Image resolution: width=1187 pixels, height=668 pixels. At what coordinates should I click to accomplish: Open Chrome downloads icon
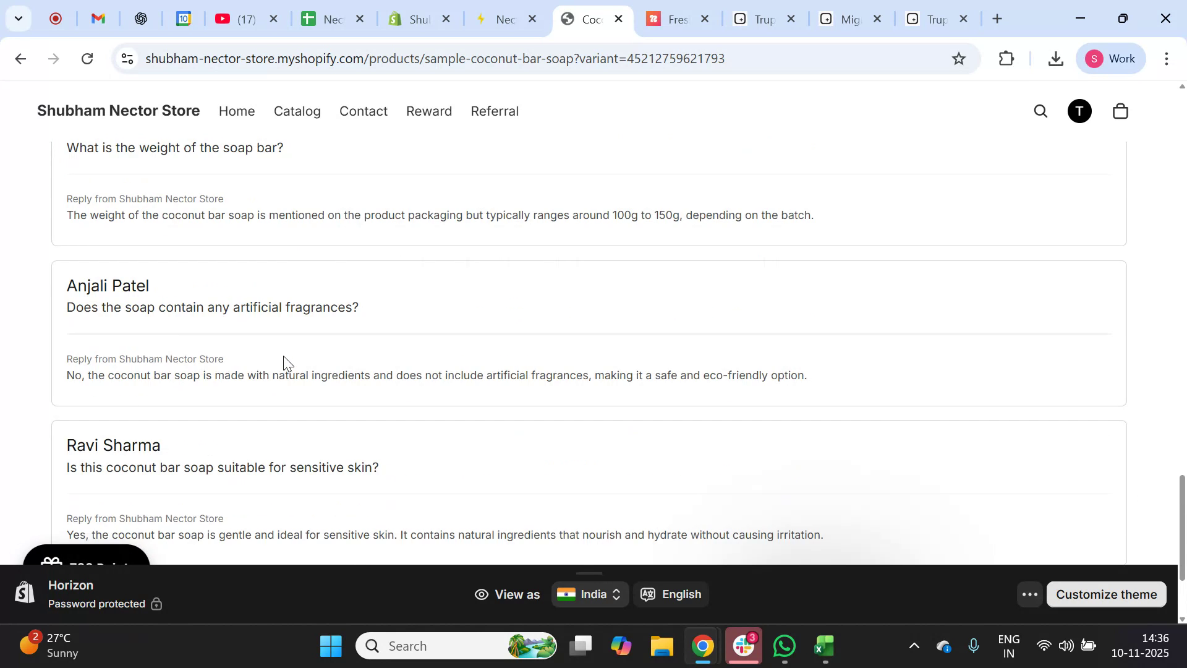(1055, 58)
